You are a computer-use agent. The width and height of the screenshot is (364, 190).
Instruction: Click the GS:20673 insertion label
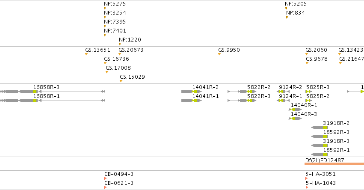(x=131, y=50)
